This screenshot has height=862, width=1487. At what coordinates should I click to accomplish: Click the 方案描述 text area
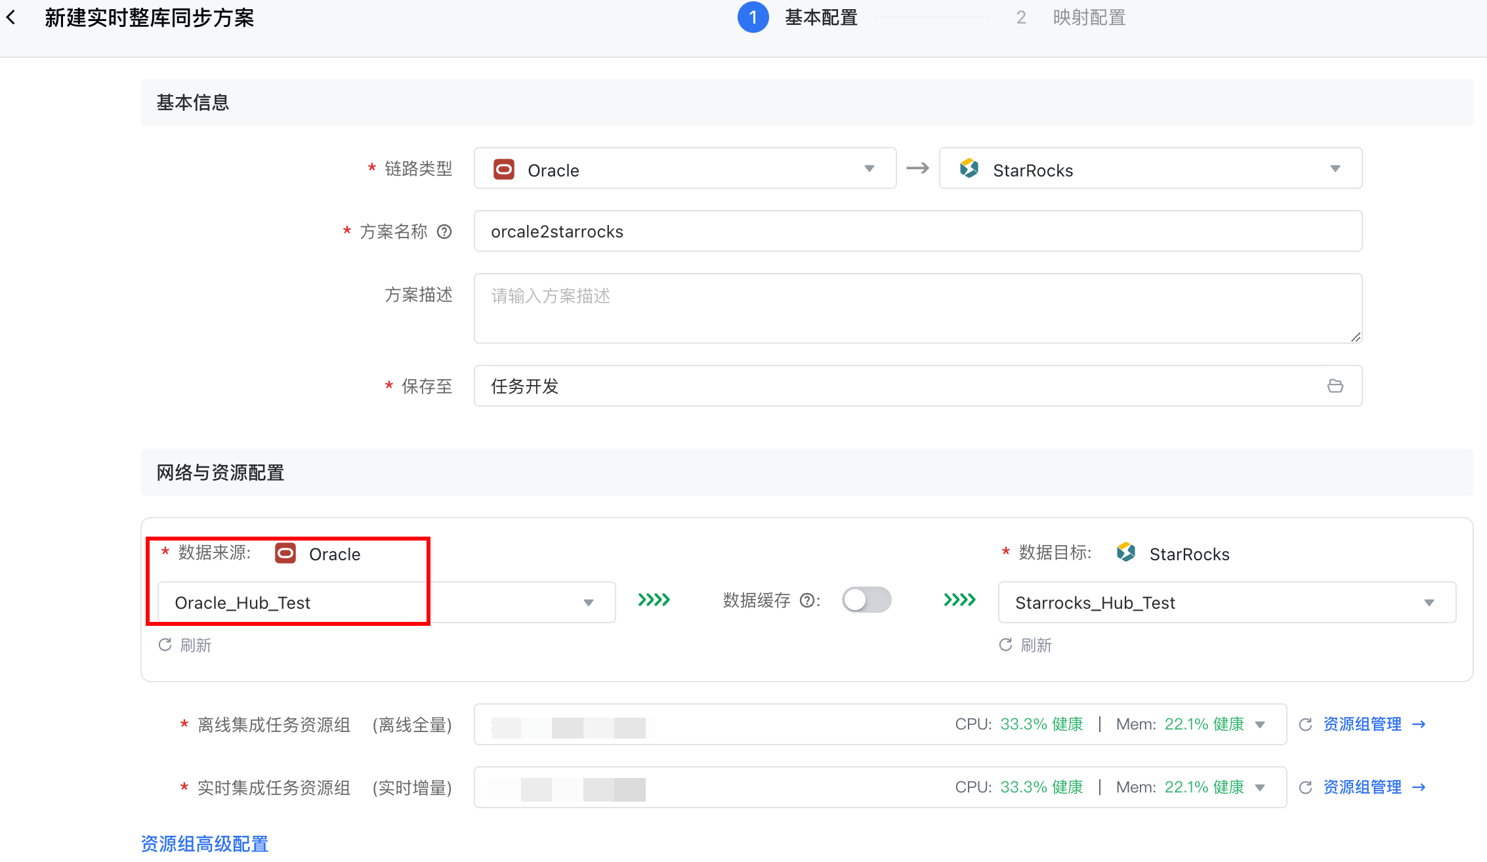pos(918,308)
